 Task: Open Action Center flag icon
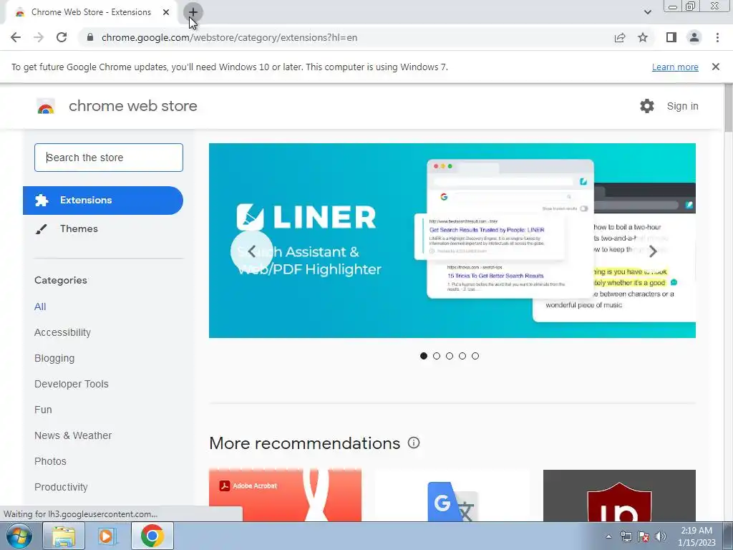644,536
